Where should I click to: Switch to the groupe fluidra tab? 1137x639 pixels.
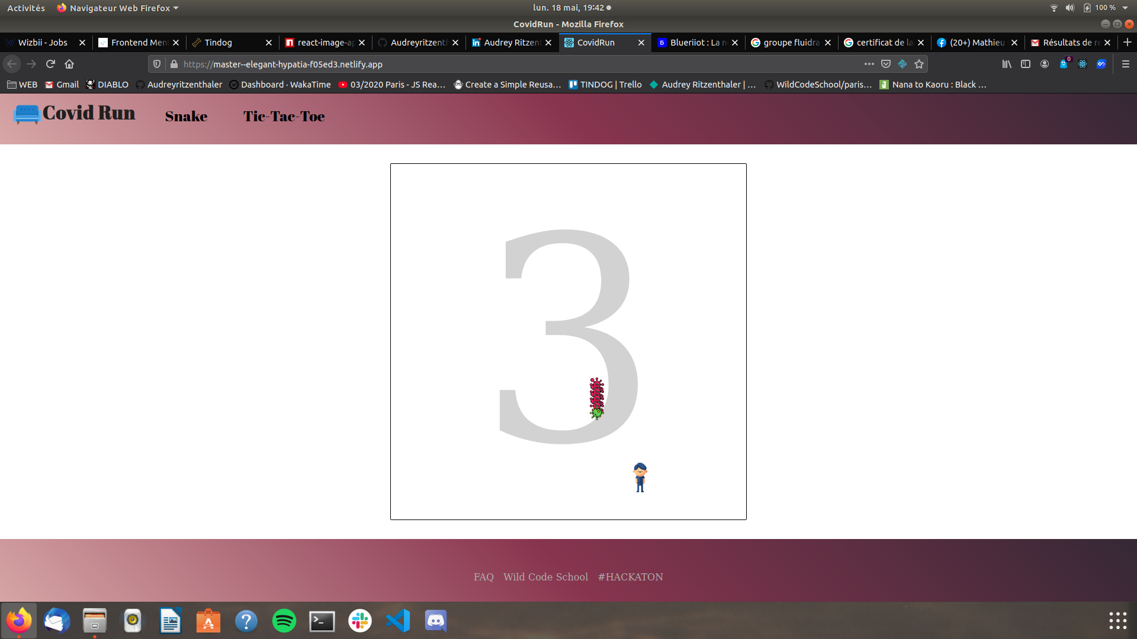(x=791, y=43)
